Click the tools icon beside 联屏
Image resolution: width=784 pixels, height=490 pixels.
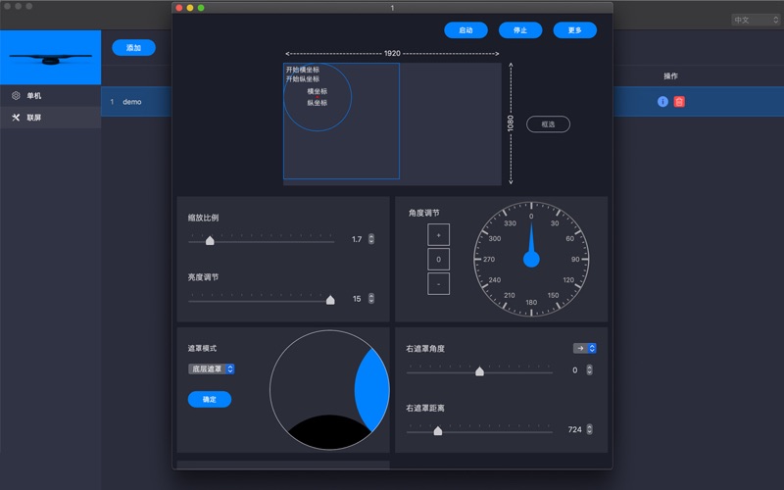pyautogui.click(x=16, y=118)
